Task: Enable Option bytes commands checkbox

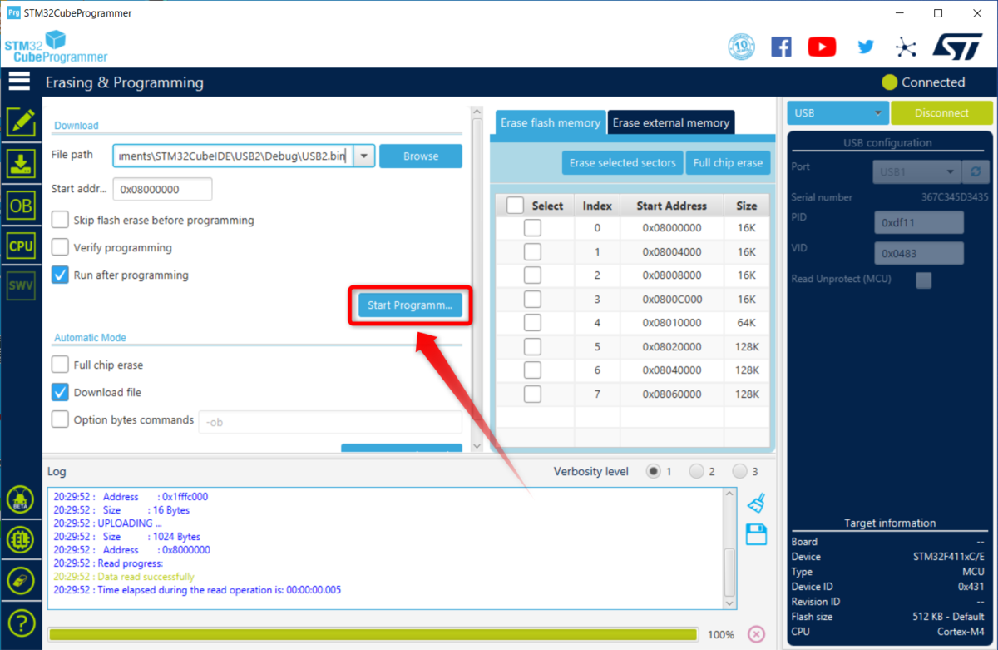Action: pos(60,419)
